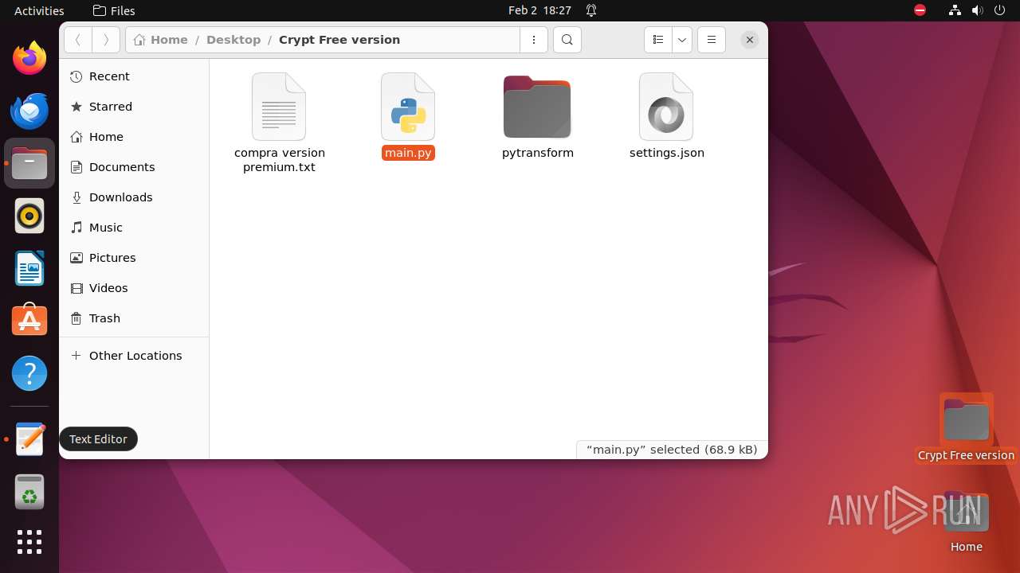Select the main.py Python file icon
This screenshot has width=1020, height=573.
408,107
